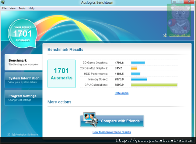Click the Compare with Friends button

[112, 121]
